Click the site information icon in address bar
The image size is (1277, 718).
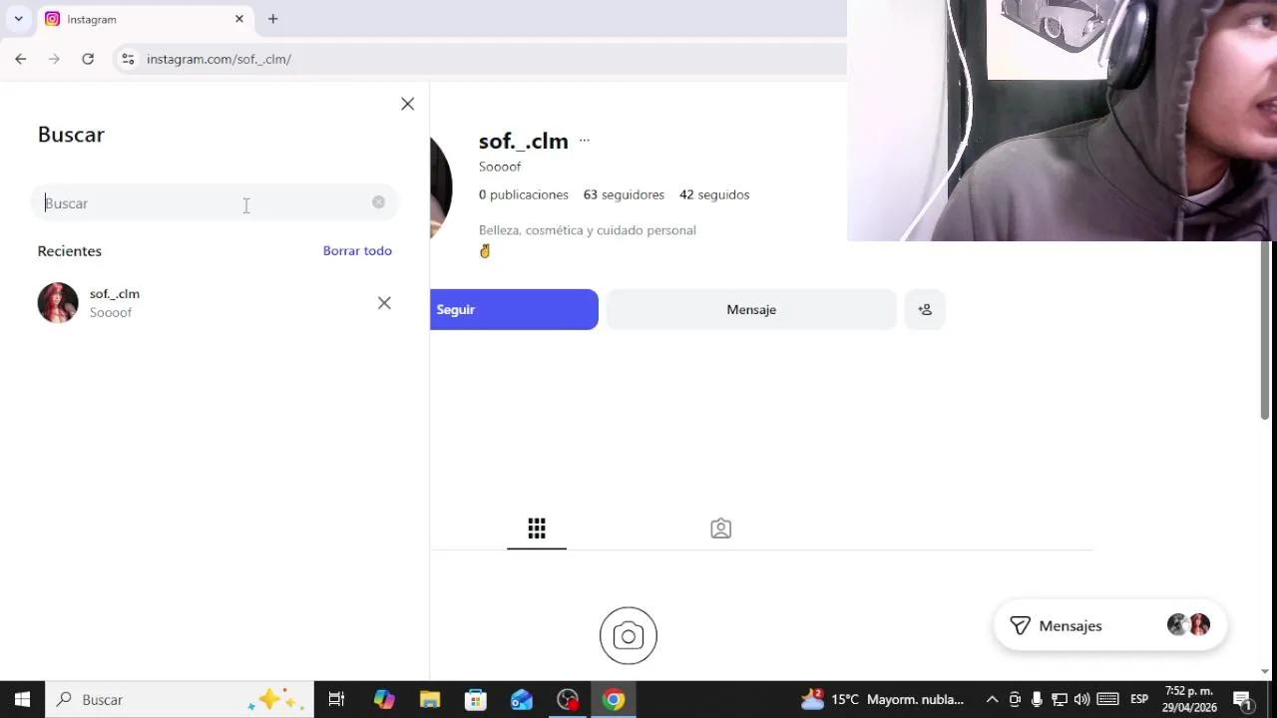128,59
